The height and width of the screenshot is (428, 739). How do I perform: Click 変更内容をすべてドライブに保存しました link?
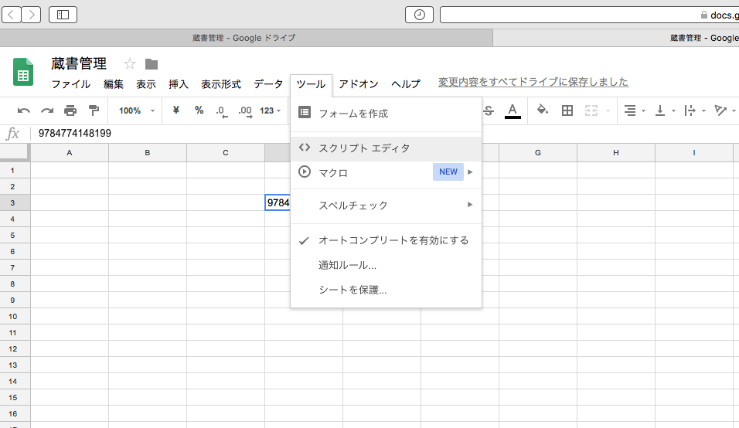(533, 82)
